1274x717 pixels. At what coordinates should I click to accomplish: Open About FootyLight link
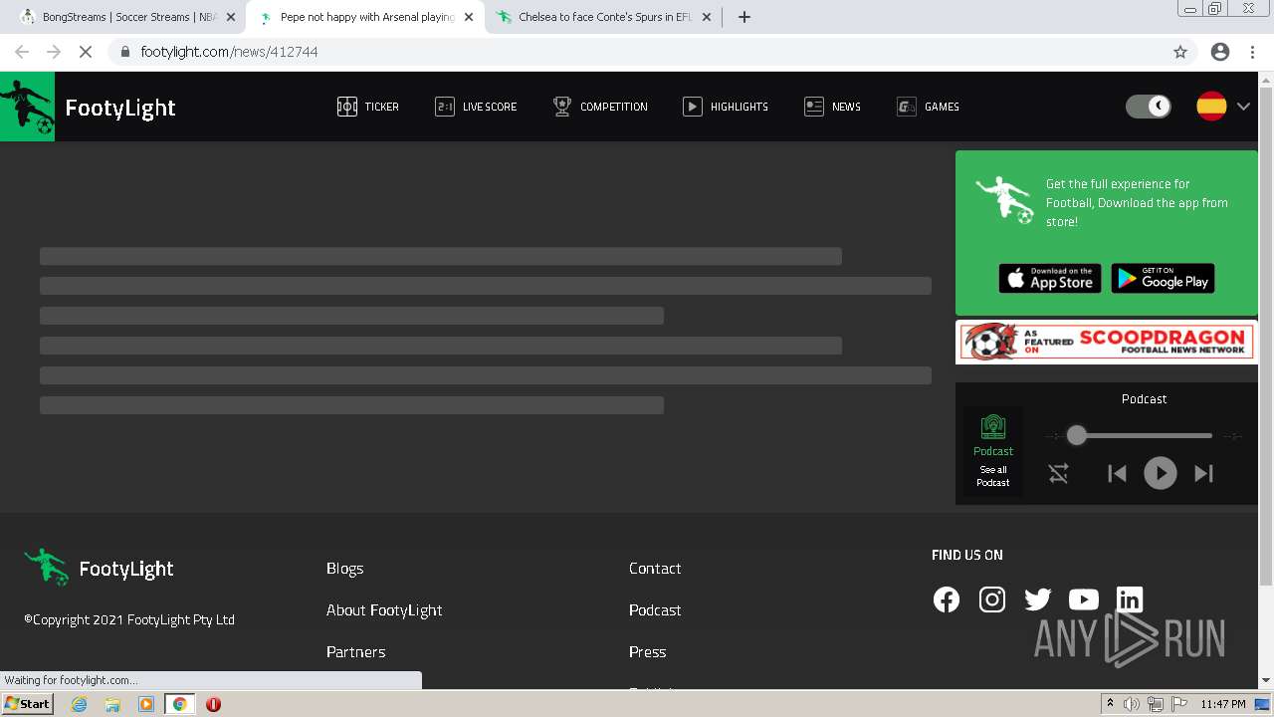[384, 610]
